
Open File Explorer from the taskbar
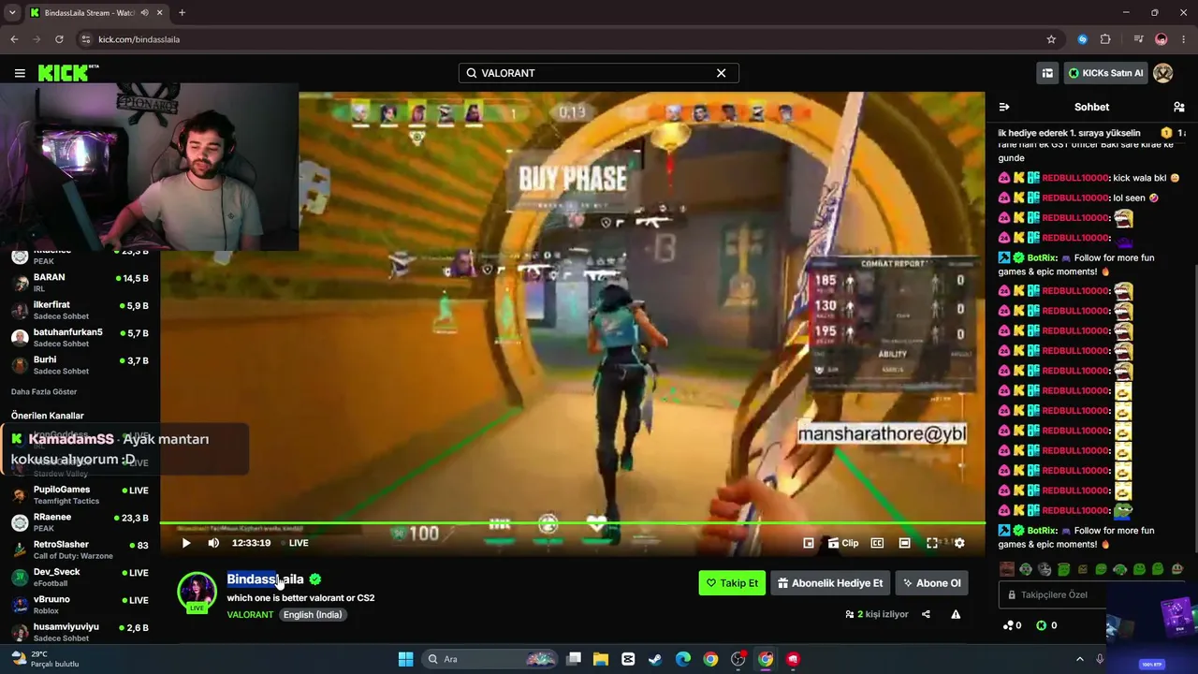[600, 659]
